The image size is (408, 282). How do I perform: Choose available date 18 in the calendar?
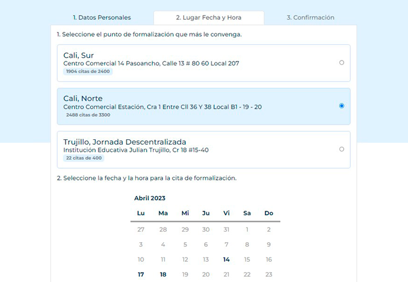click(163, 274)
